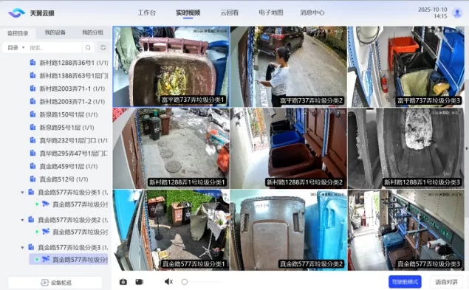
Task: Click camera icon under 真金路577弄垃圾分类1 group
Action: pyautogui.click(x=46, y=204)
